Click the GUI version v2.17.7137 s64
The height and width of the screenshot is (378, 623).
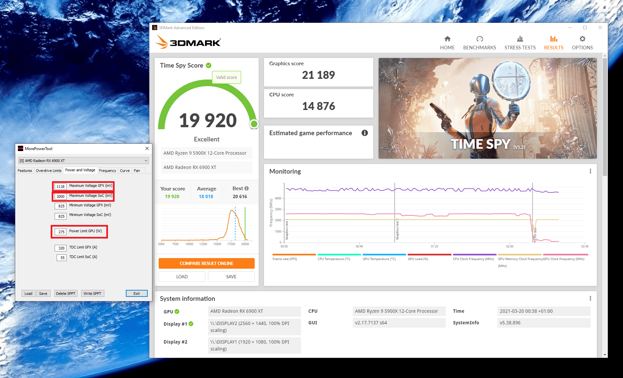point(399,323)
